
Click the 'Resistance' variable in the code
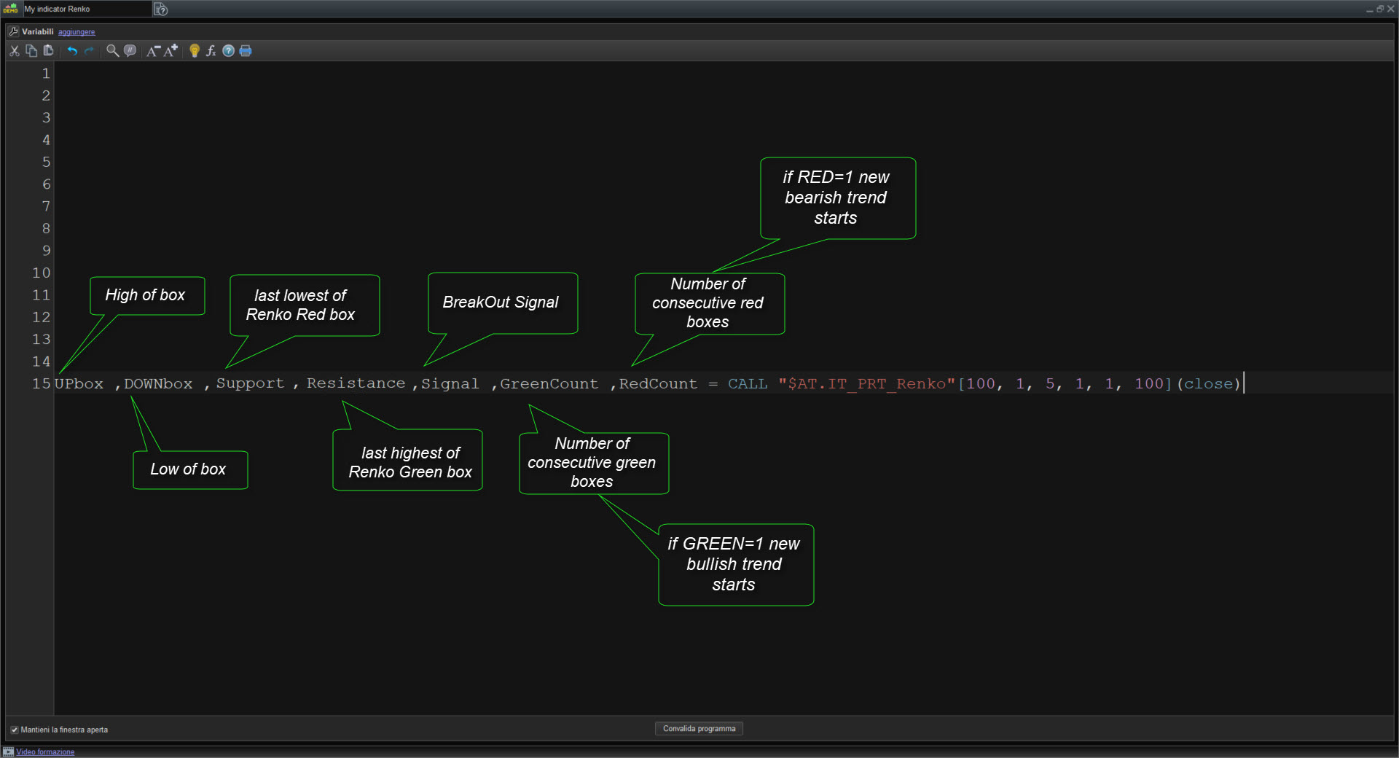coord(356,383)
